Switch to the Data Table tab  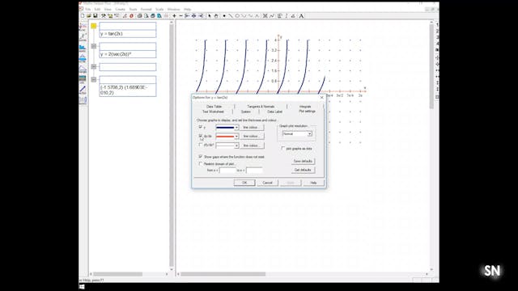click(214, 107)
